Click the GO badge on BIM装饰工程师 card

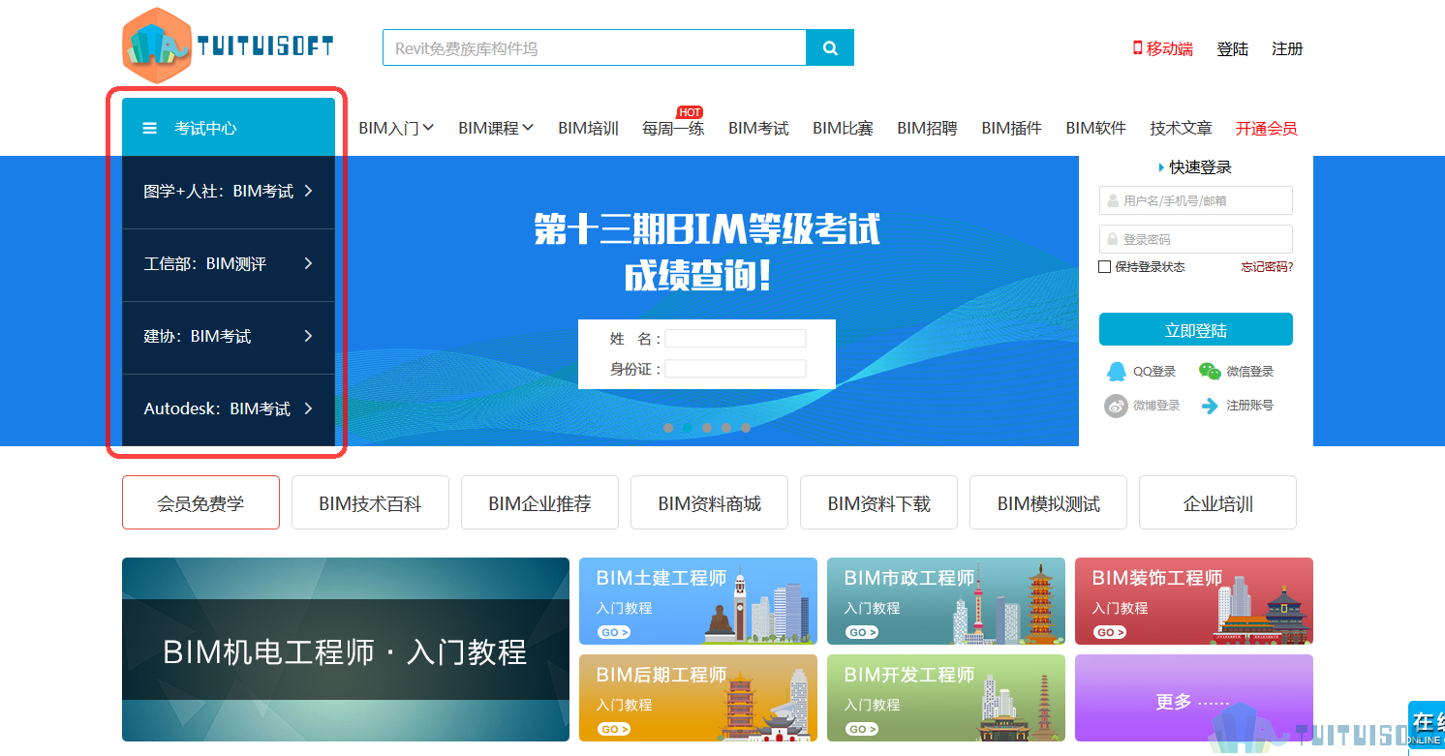pos(1110,632)
